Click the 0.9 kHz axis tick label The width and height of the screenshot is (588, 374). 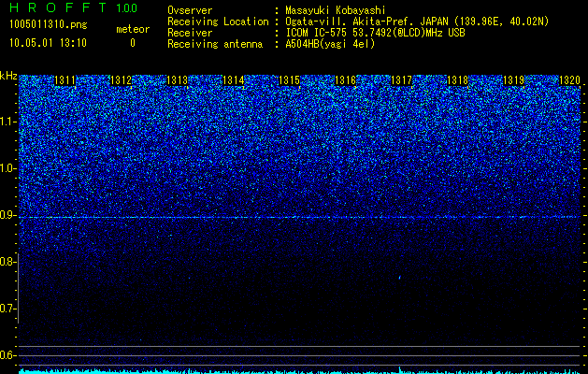coord(7,215)
